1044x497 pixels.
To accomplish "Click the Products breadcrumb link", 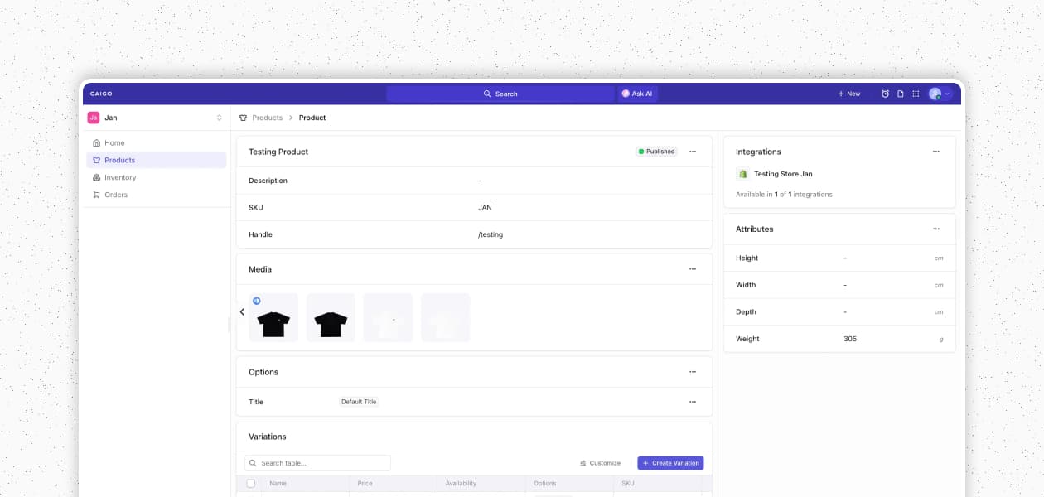I will [267, 118].
